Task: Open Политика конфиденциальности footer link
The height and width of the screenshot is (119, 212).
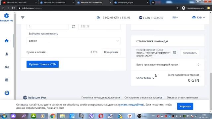Action: click(101, 98)
